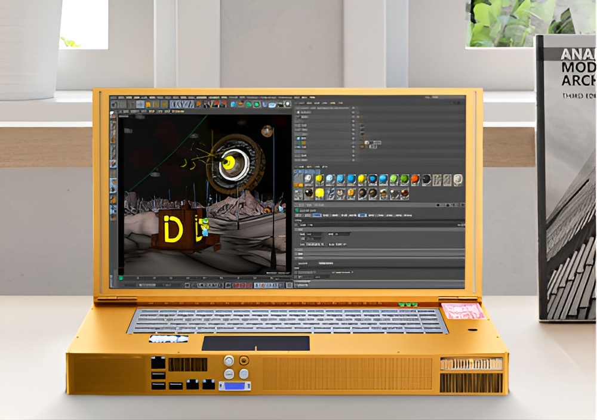Click the green icon in the attribute manager header
This screenshot has width=597, height=420.
click(x=297, y=211)
